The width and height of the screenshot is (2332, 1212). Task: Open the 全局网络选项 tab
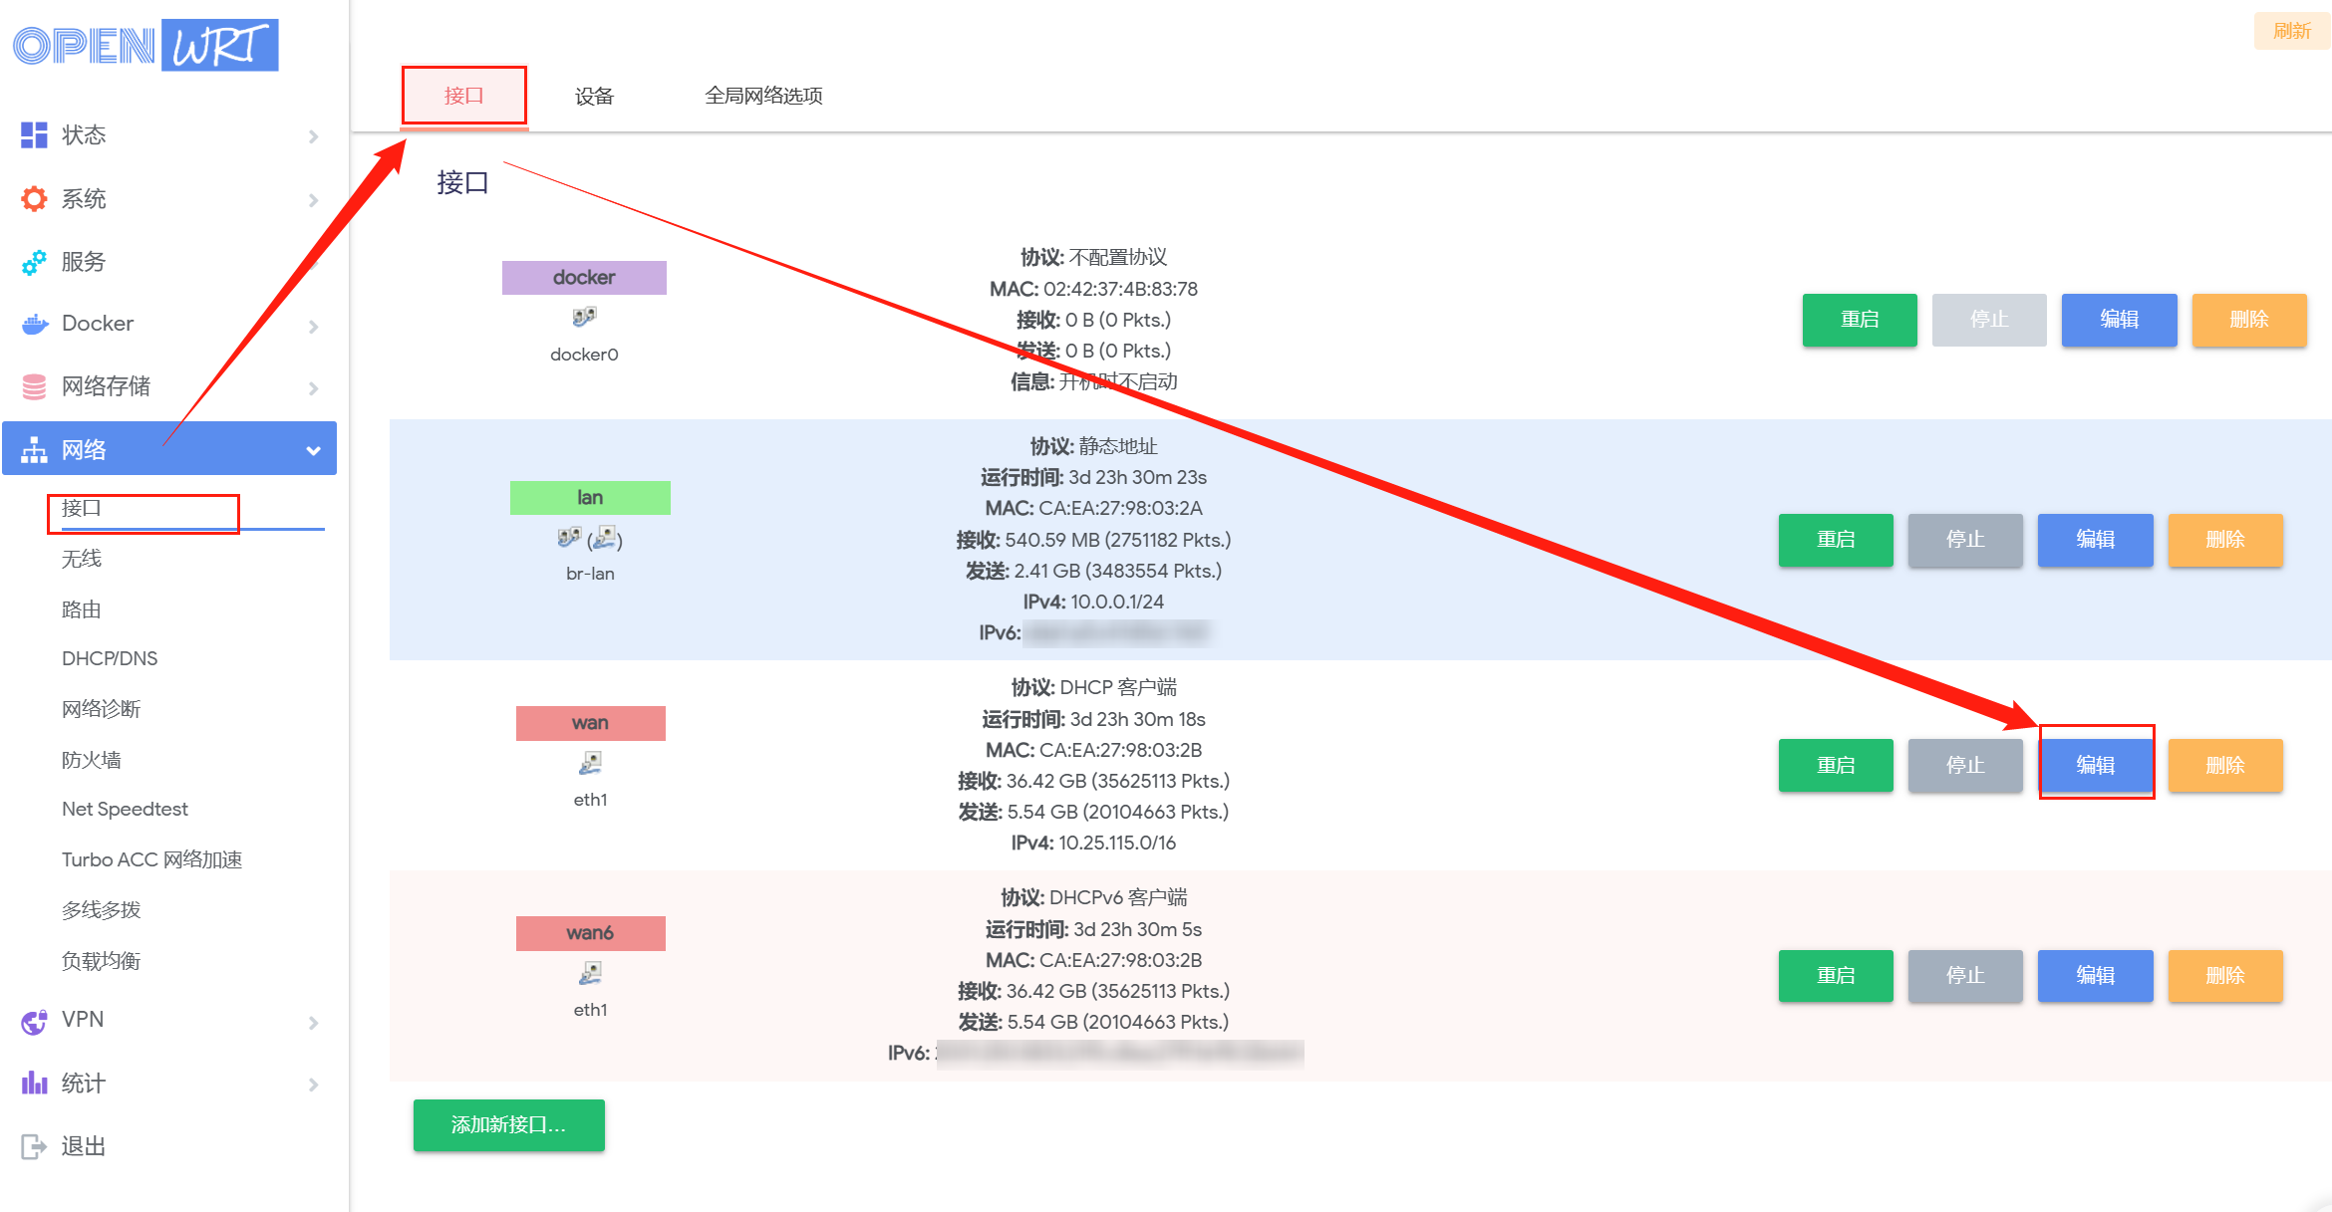(x=763, y=97)
